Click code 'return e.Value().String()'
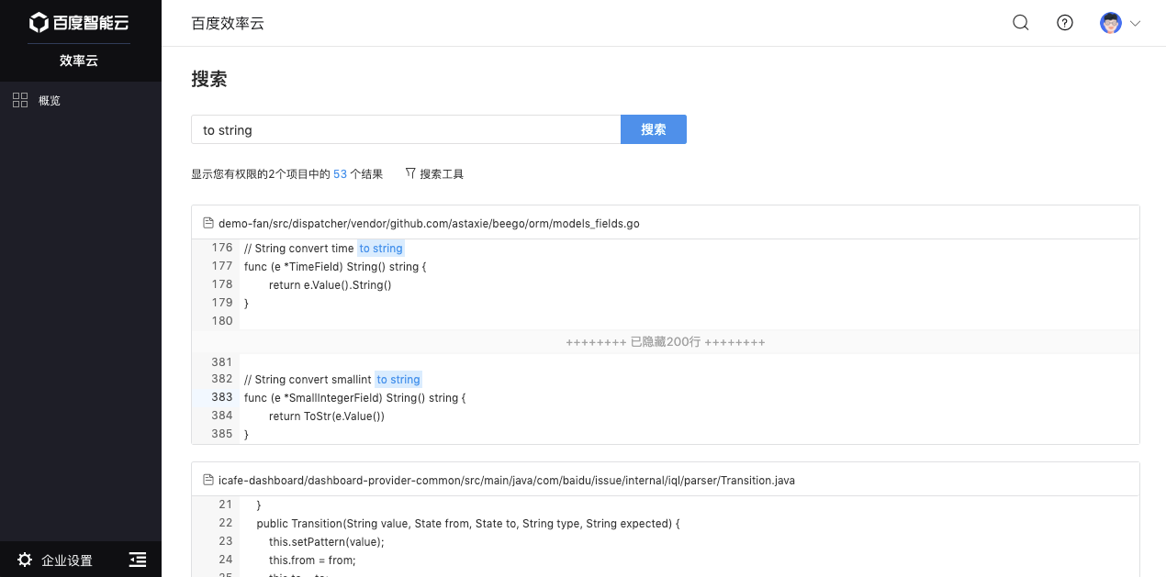1166x577 pixels. 331,285
